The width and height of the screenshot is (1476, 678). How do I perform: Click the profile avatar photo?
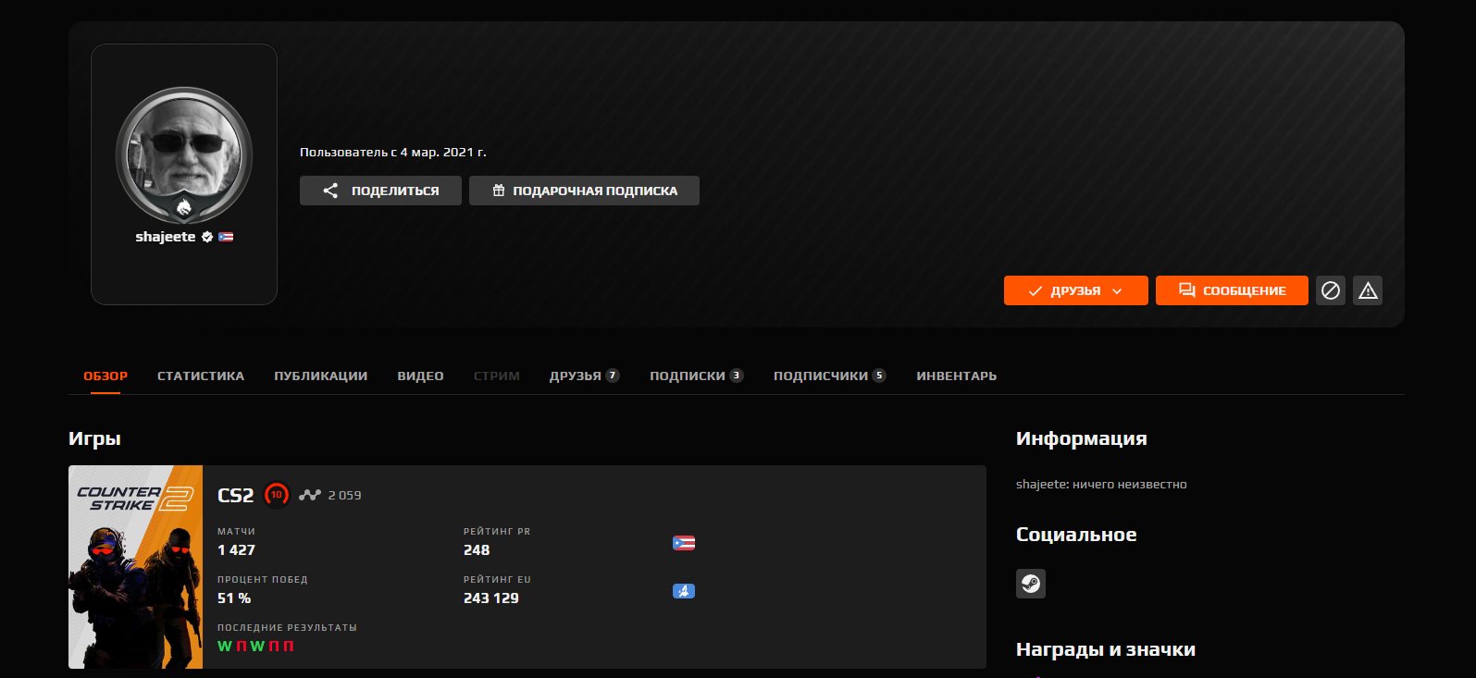[x=184, y=153]
